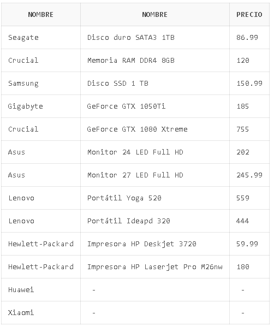Select Monitor 24 LED Full HD cell
The width and height of the screenshot is (274, 326).
point(155,152)
